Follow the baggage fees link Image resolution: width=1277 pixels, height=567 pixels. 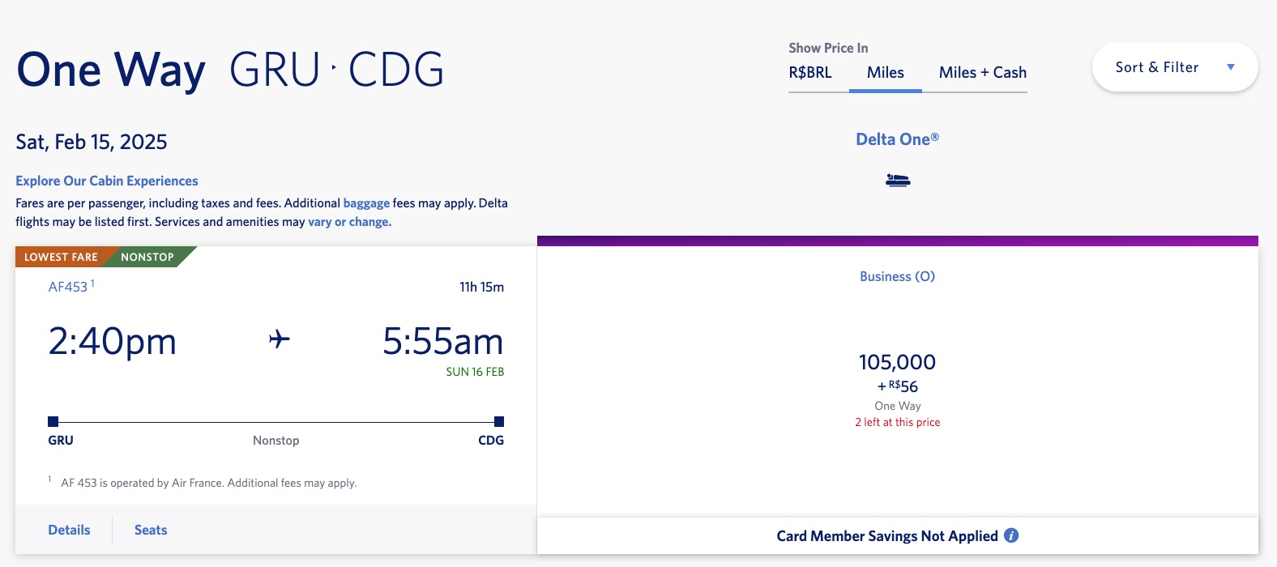point(366,203)
